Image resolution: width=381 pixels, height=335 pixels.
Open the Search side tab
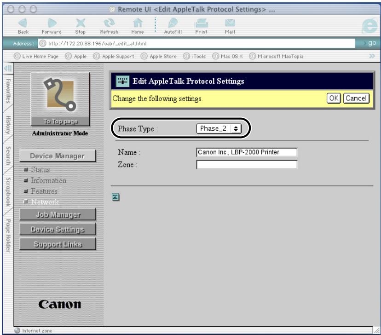pyautogui.click(x=8, y=156)
